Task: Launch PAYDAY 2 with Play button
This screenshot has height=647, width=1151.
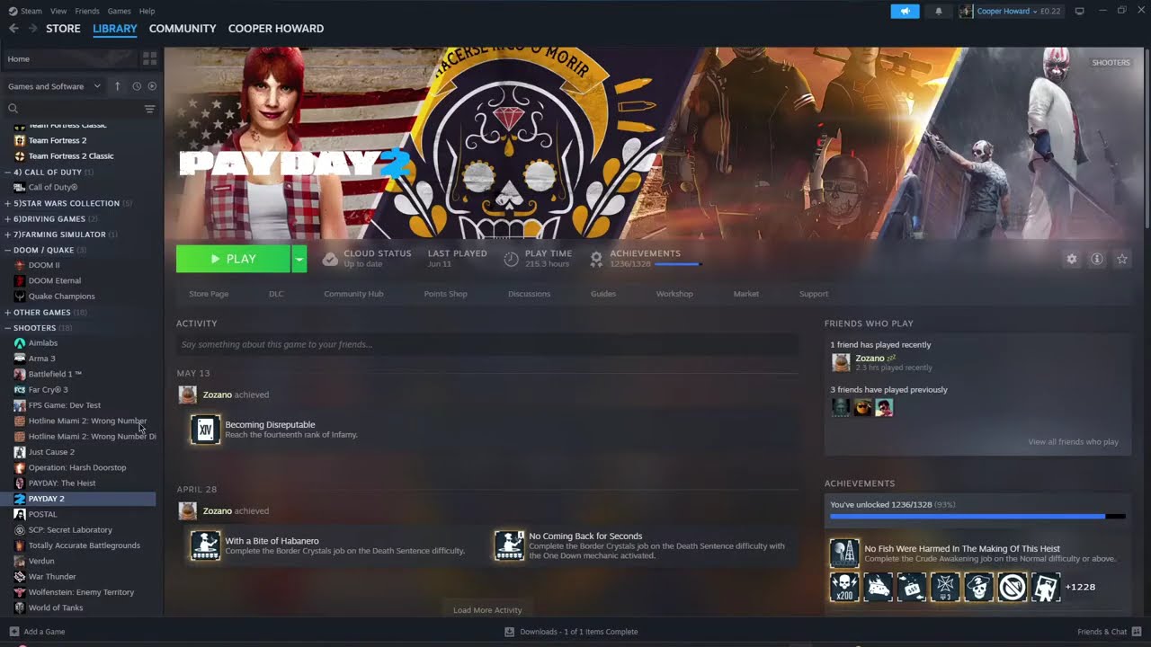Action: (x=234, y=259)
